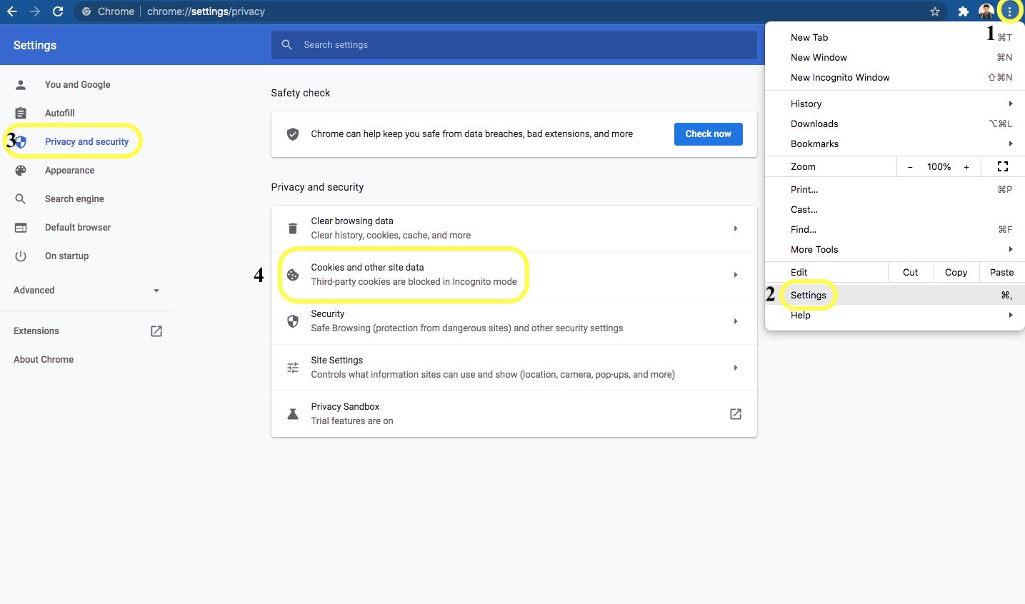Click the Default browser window icon
Viewport: 1025px width, 604px height.
(x=21, y=228)
